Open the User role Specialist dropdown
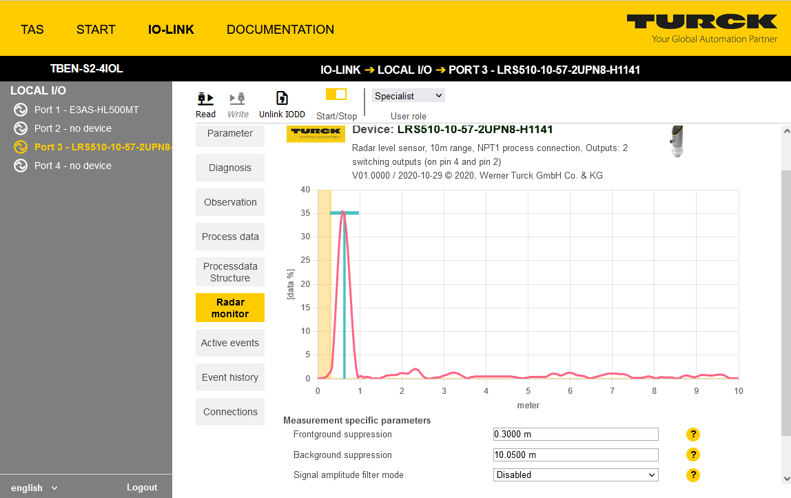This screenshot has width=791, height=498. tap(409, 96)
